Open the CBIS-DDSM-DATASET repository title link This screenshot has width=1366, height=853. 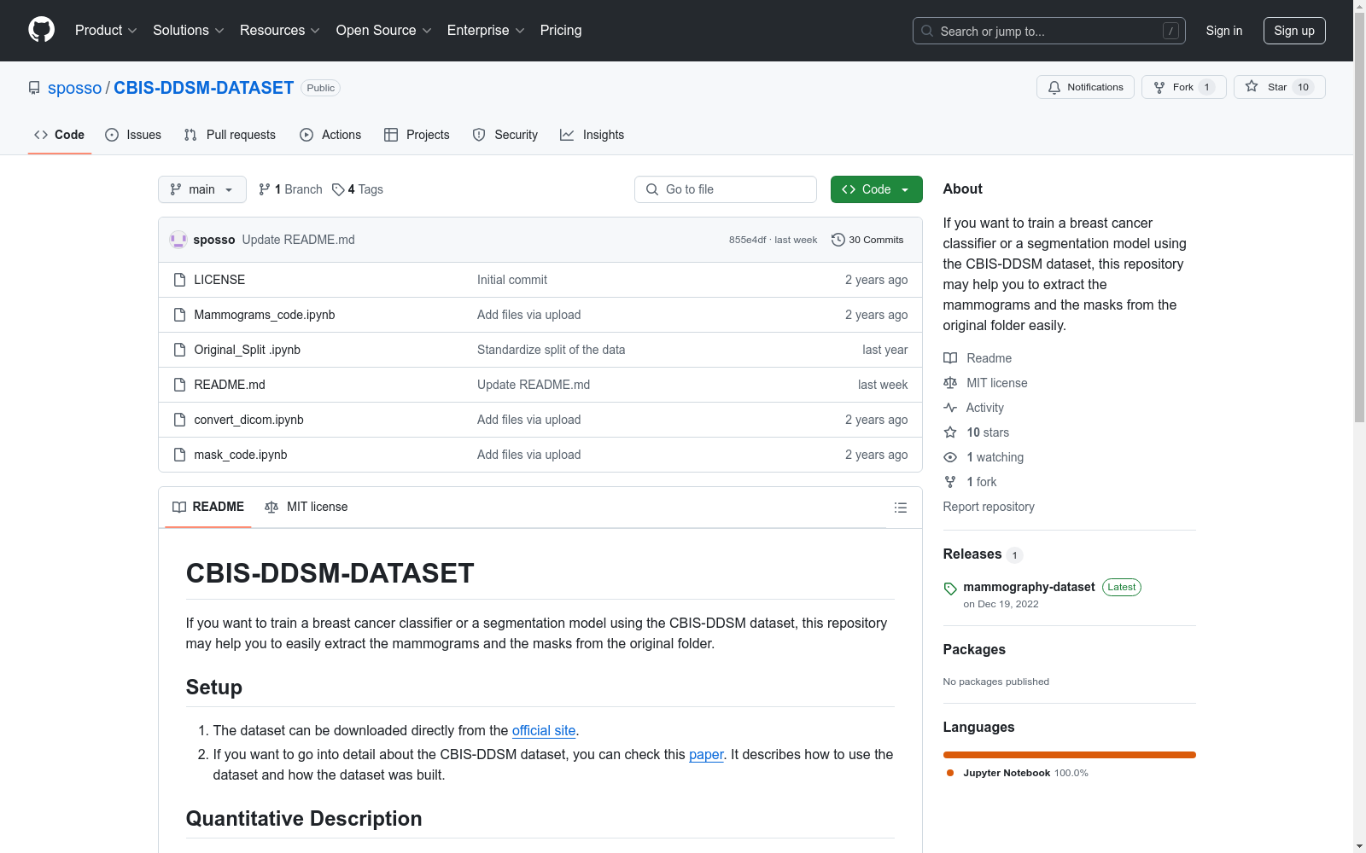[203, 88]
